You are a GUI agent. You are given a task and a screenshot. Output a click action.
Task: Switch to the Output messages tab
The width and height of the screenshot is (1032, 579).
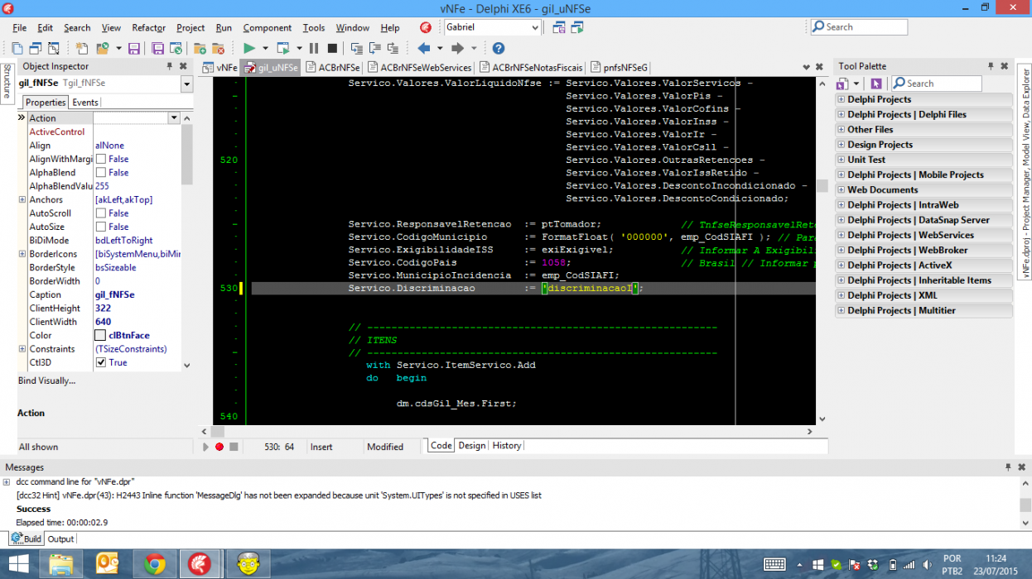point(60,538)
